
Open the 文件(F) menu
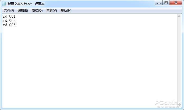(x=9, y=11)
